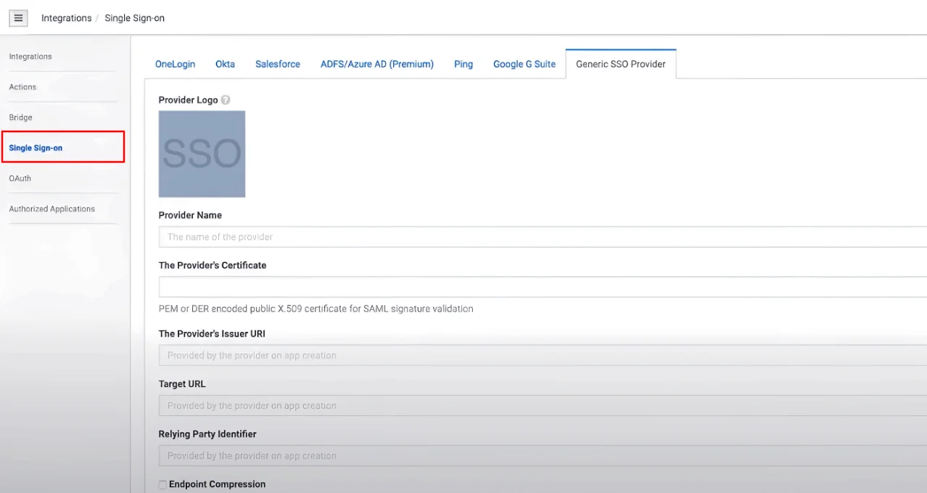Click the SSO provider logo thumbnail
The height and width of the screenshot is (493, 927).
pyautogui.click(x=202, y=154)
